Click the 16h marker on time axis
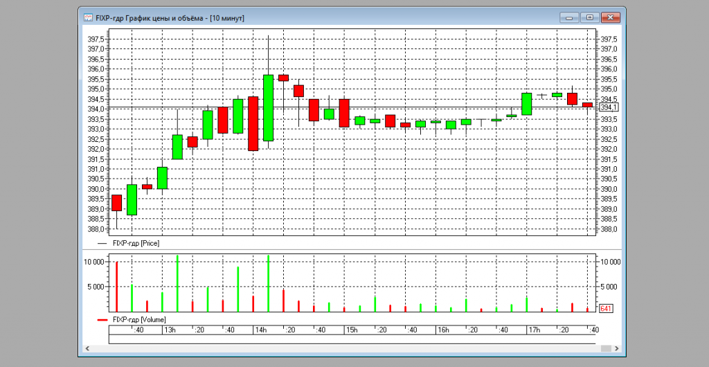This screenshot has width=709, height=367. 443,330
